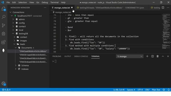Open the Explorer view in activity bar
The height and width of the screenshot is (96, 171).
pos(3,9)
